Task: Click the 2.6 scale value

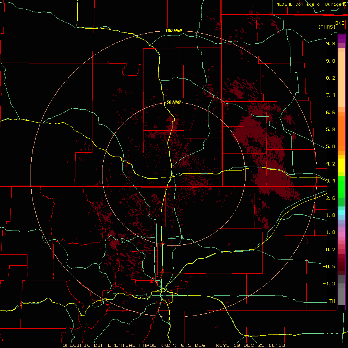Action: click(x=331, y=198)
